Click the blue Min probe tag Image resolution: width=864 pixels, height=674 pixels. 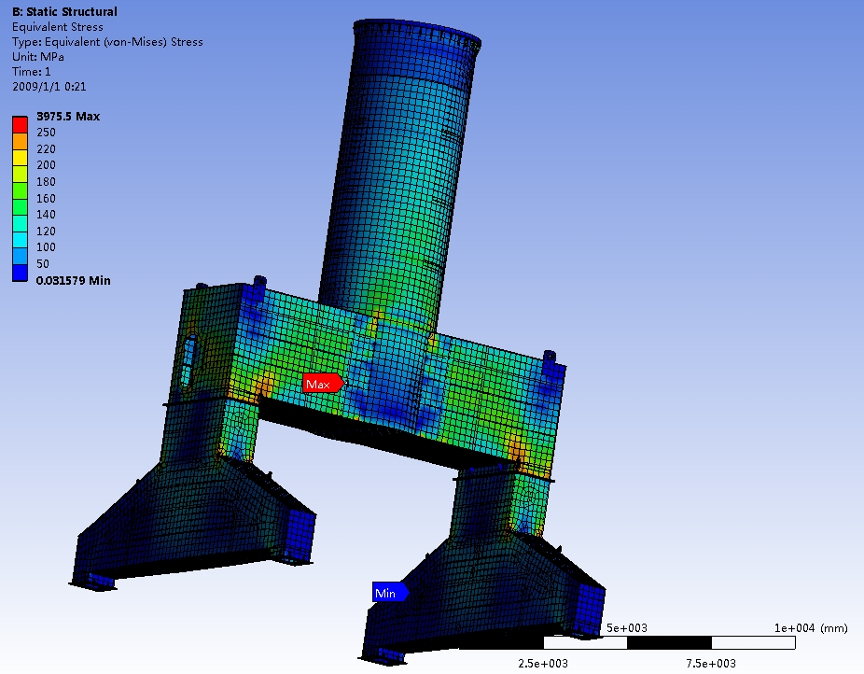pos(387,593)
